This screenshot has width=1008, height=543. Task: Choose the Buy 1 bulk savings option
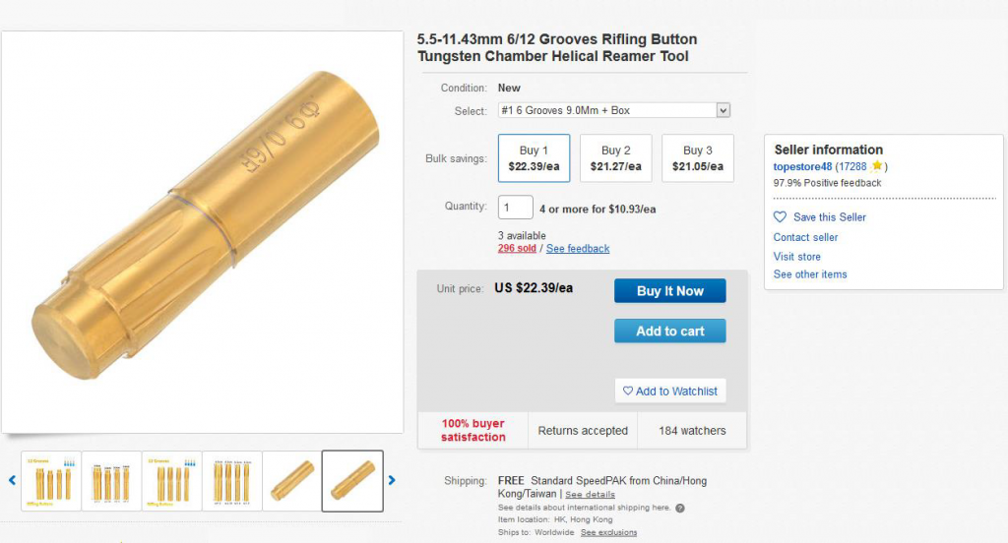pyautogui.click(x=534, y=158)
